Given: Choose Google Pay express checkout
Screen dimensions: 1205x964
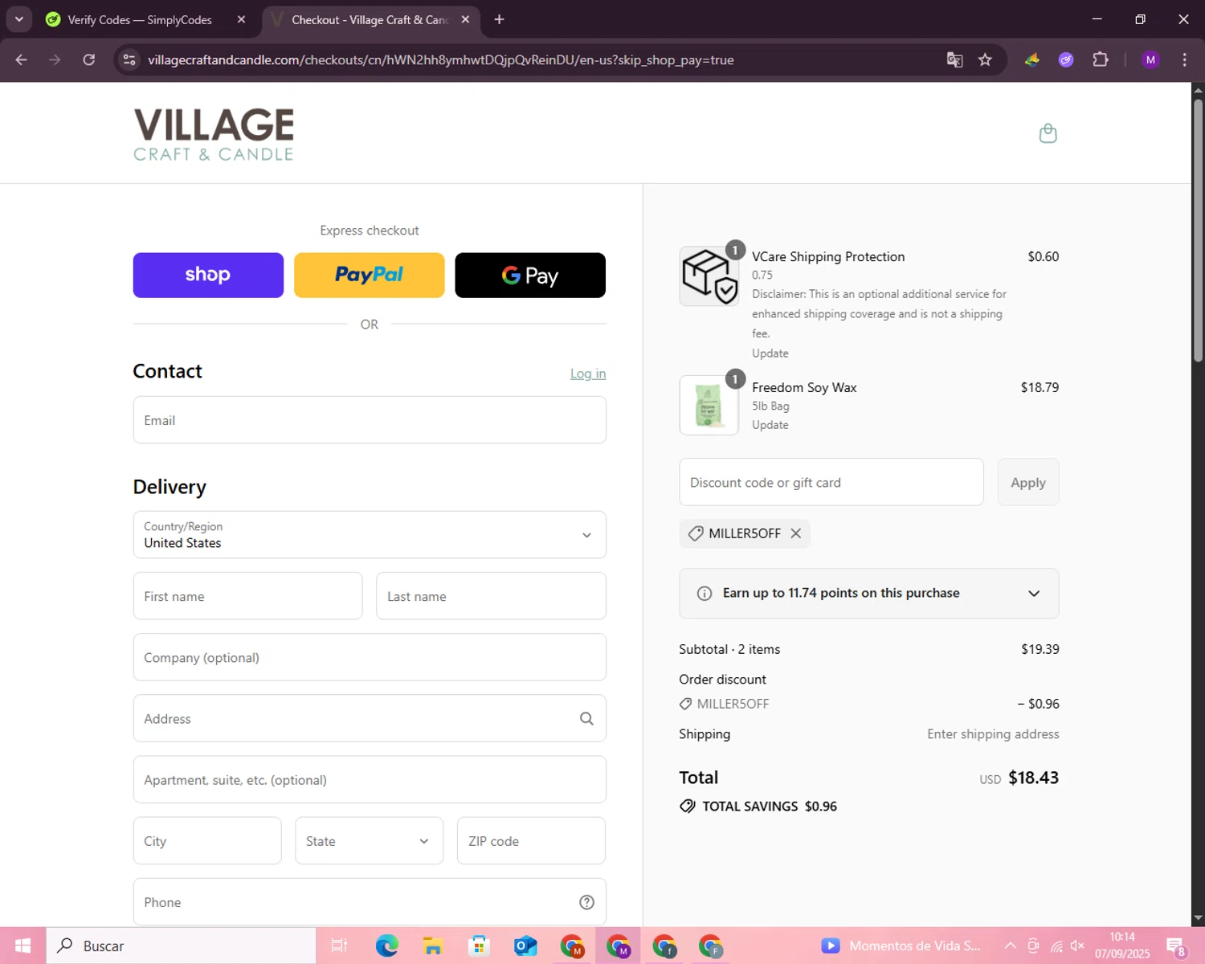Looking at the screenshot, I should click(x=530, y=276).
